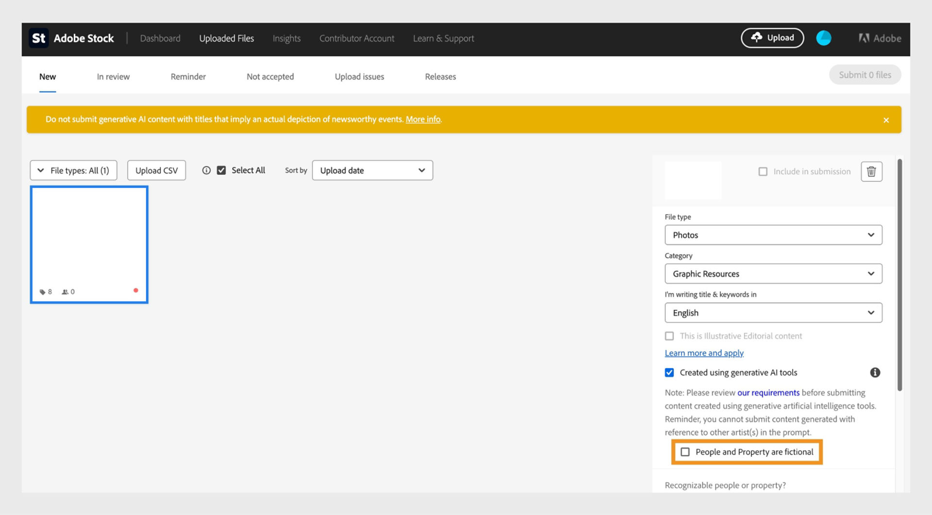
Task: Open Insights in top navigation
Action: [286, 38]
